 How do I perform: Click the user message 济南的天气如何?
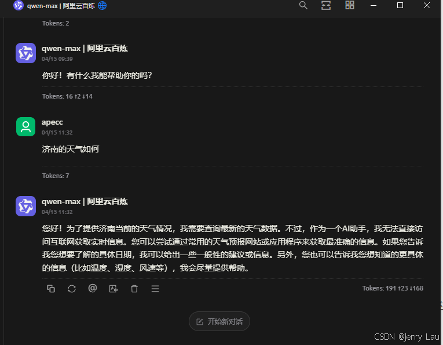click(70, 149)
